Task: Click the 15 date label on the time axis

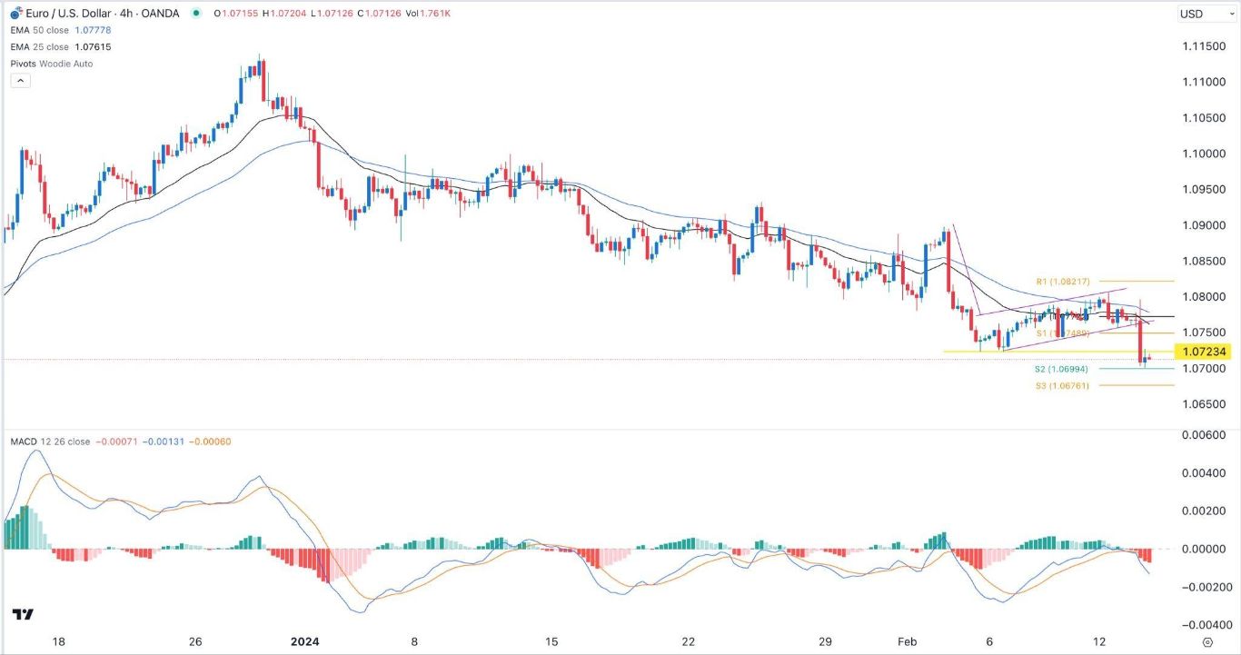Action: point(552,641)
